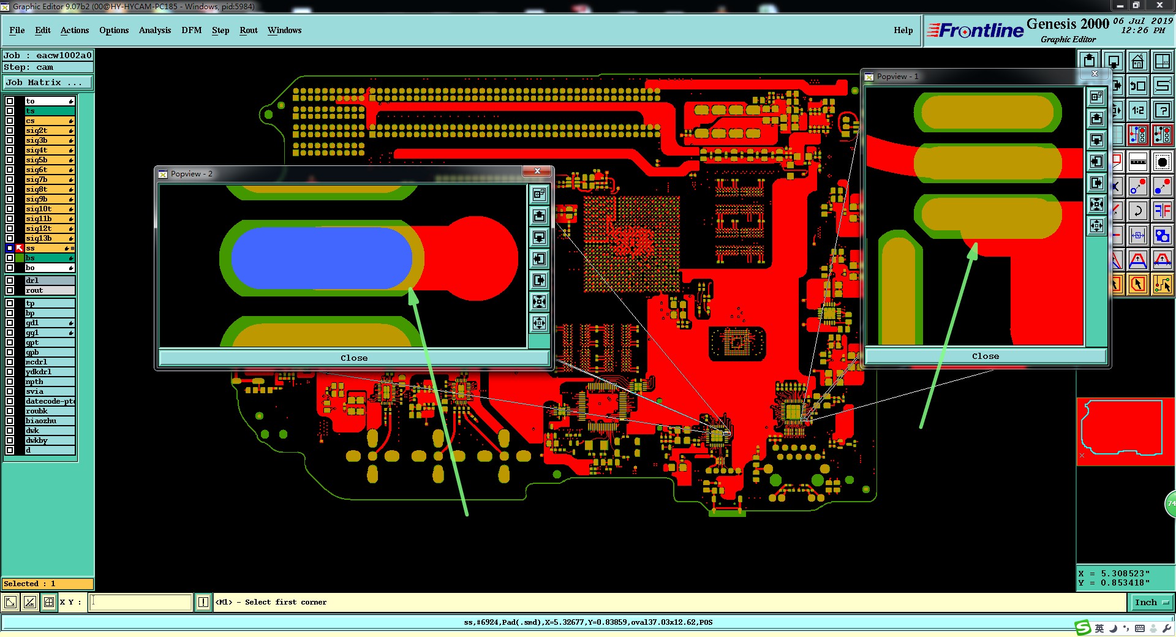Click the grid snap icon in bottom bar
Screen dimensions: 1176x637
[x=49, y=602]
